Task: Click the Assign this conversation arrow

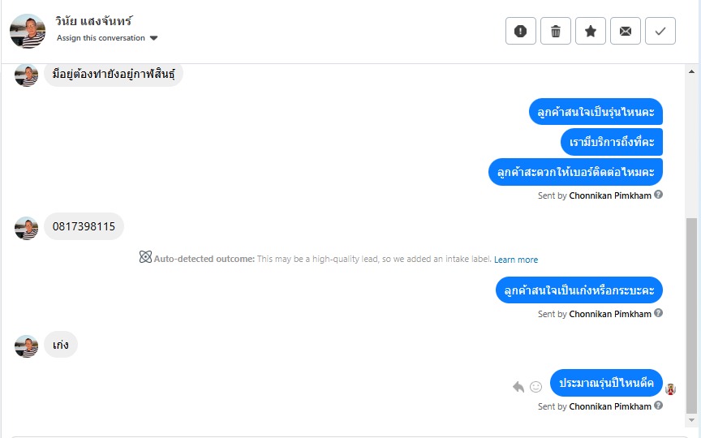Action: (154, 38)
